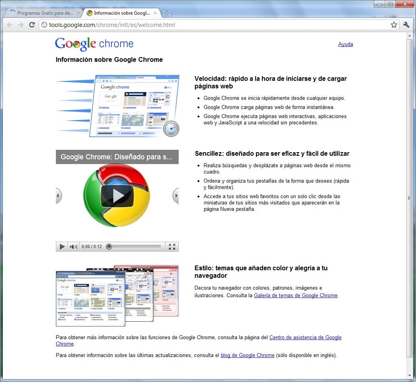Select the 'Información sobre Googl...' tab
The height and width of the screenshot is (382, 416).
pos(122,13)
